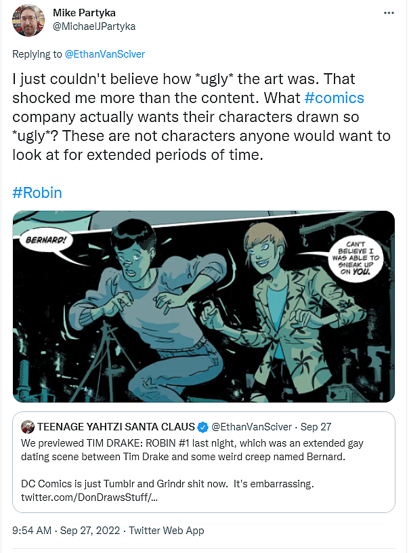The height and width of the screenshot is (553, 409).
Task: Open the tweet's more options menu
Action: point(388,13)
